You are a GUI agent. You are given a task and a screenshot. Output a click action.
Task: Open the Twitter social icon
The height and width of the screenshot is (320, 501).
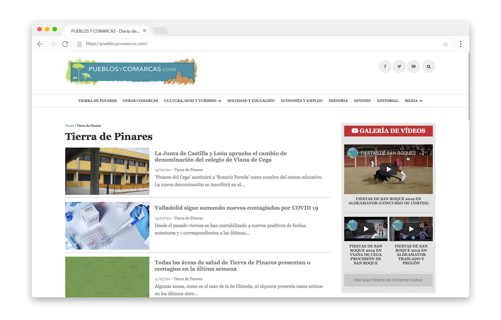(x=399, y=66)
